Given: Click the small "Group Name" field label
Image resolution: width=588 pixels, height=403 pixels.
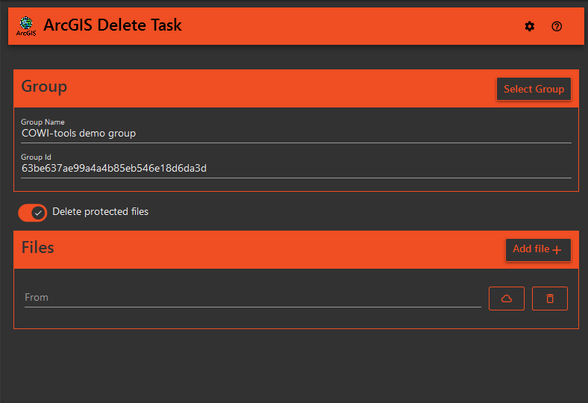Looking at the screenshot, I should 43,122.
